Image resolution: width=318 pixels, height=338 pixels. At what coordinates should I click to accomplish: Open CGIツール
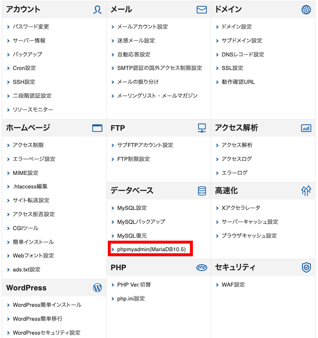(x=26, y=228)
